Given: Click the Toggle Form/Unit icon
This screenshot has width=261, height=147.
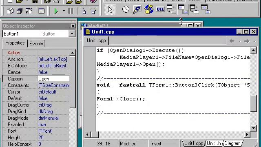Looking at the screenshot, I should coord(29,11).
